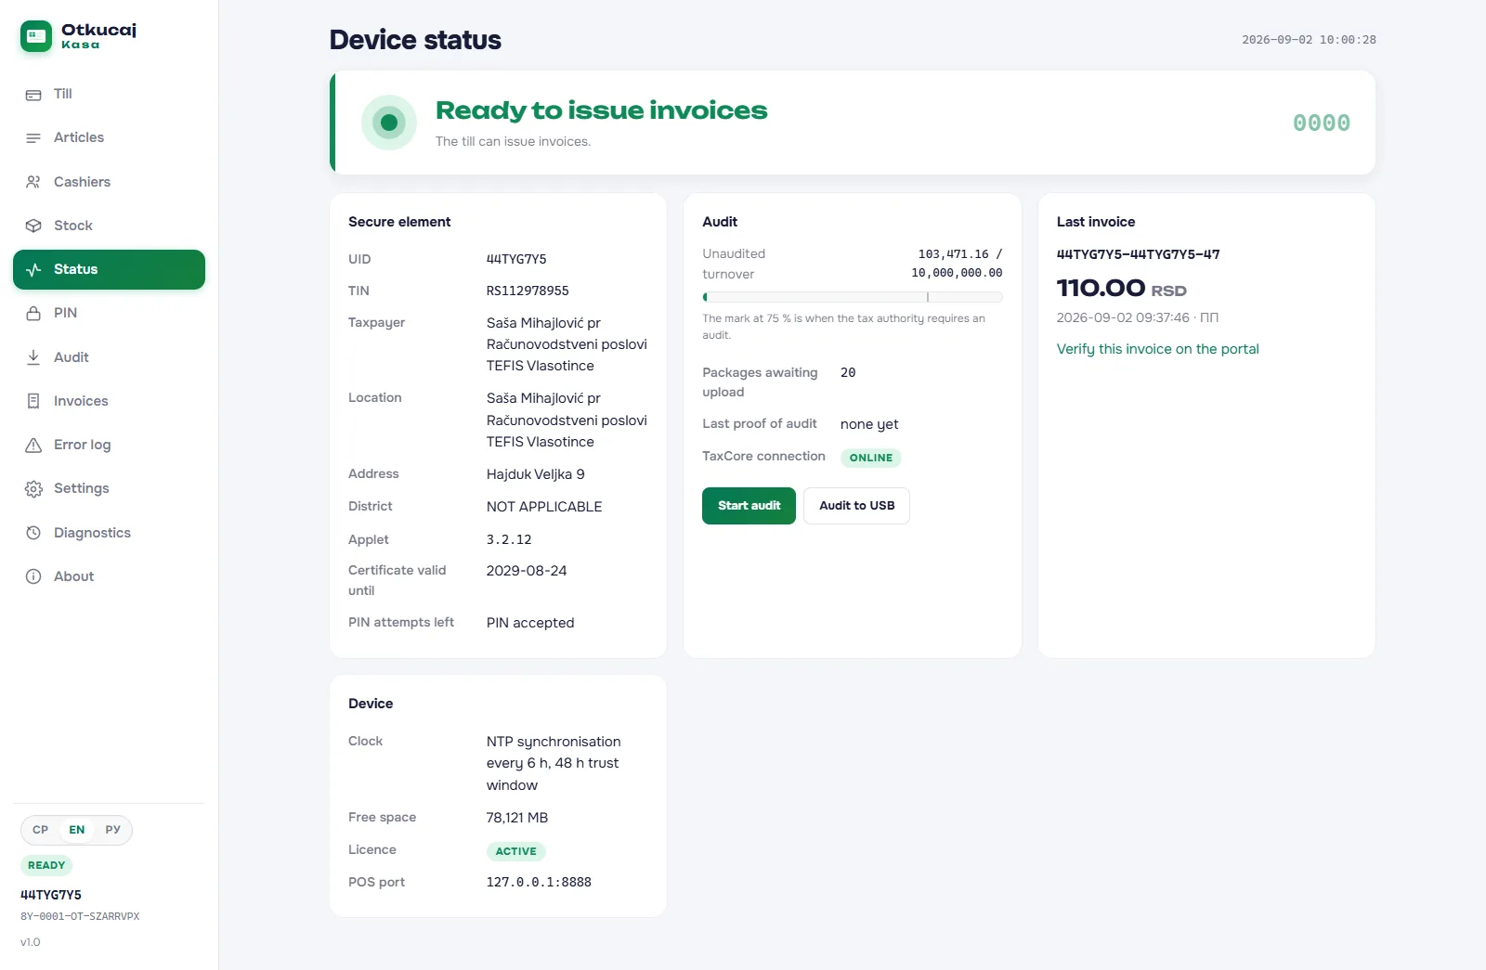Navigate to Diagnostics
Screen dimensions: 1486x970
[x=109, y=533]
